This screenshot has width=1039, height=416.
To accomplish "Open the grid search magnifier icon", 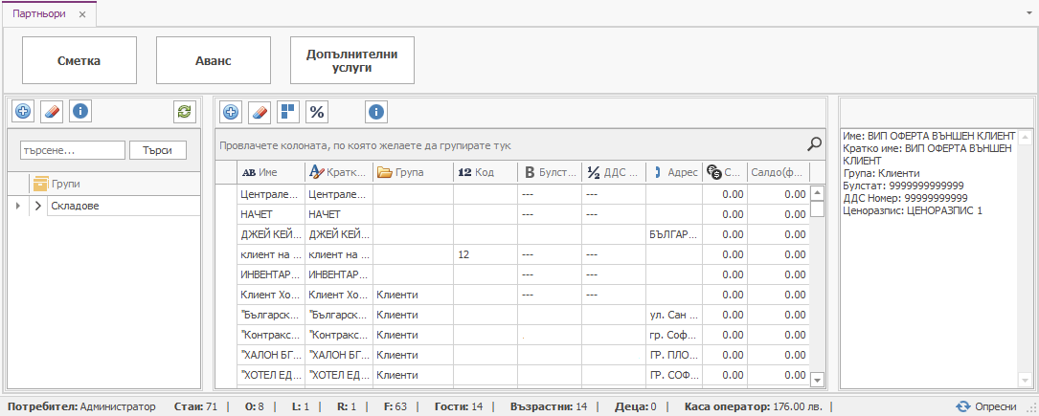I will (814, 144).
